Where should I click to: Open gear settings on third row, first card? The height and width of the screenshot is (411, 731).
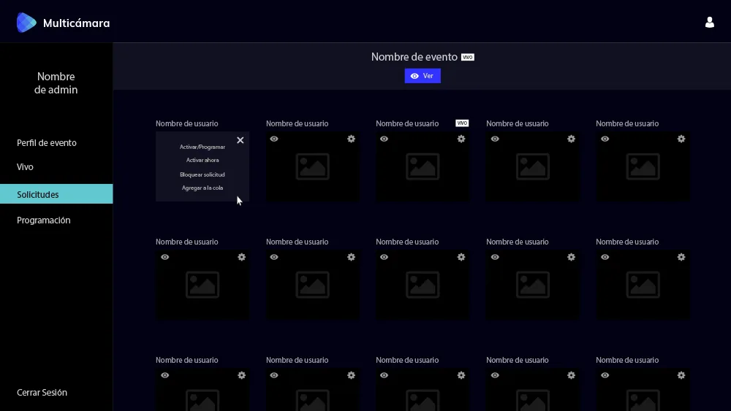click(x=241, y=375)
